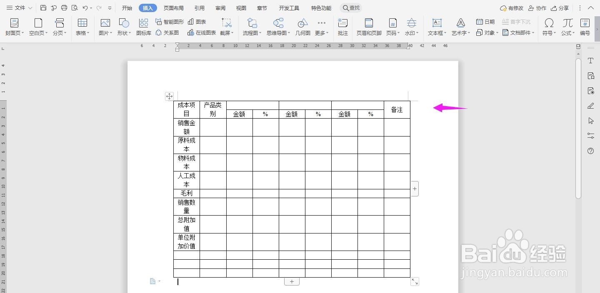Open the help question mark icon
This screenshot has height=293, width=600.
[590, 151]
